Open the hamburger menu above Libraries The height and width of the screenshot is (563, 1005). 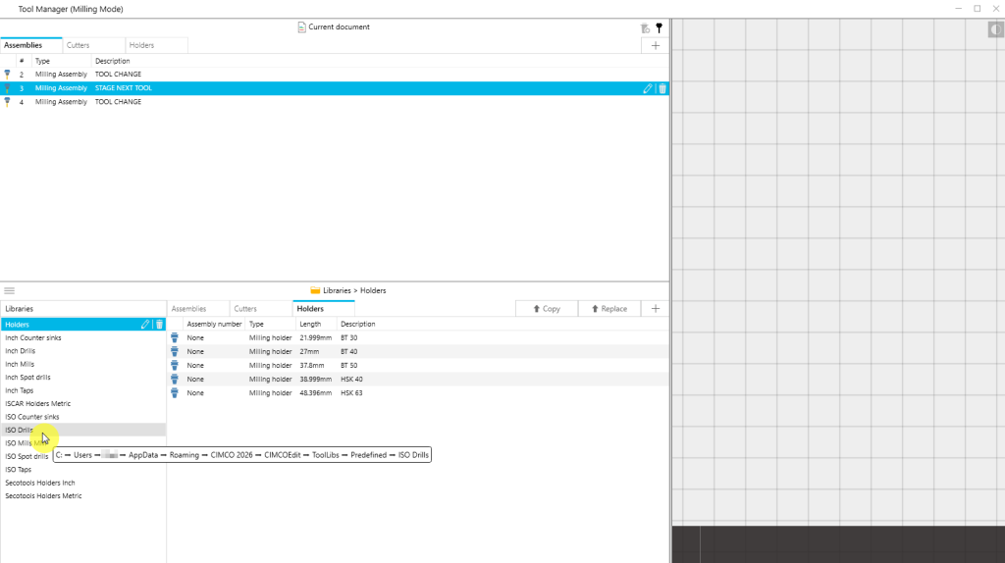tap(9, 290)
